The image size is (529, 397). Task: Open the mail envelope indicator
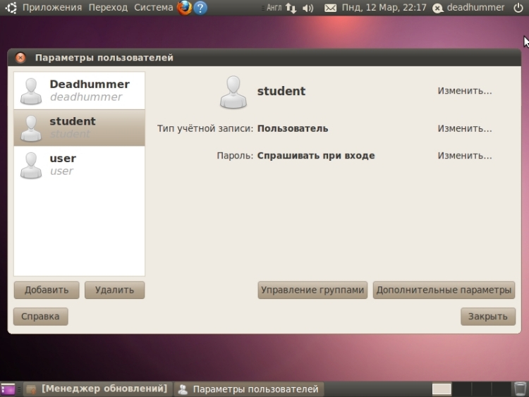click(330, 8)
